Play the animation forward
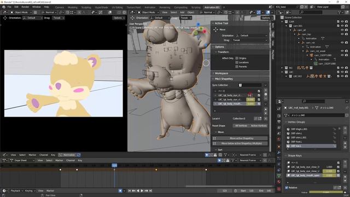Image resolution: width=350 pixels, height=197 pixels. [x=142, y=191]
